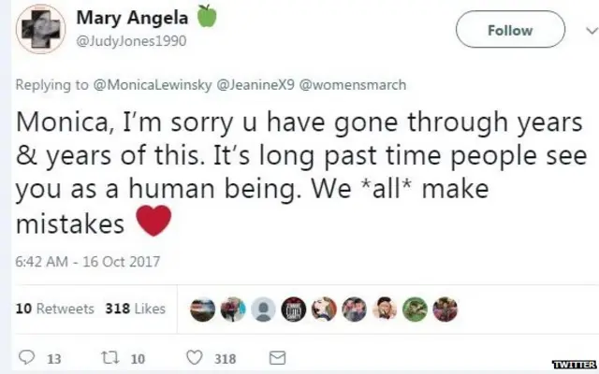Click the red heart emoji in the tweet
The image size is (599, 374).
pos(156,224)
